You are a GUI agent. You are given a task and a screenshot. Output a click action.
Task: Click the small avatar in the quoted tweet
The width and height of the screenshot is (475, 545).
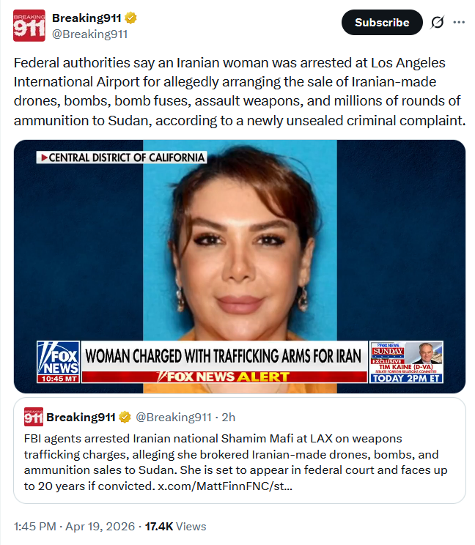(x=34, y=417)
